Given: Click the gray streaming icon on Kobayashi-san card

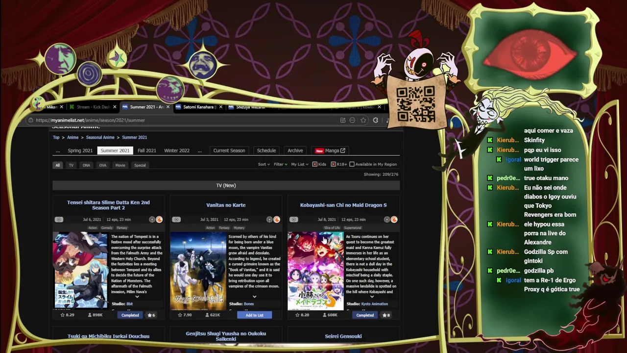Looking at the screenshot, I should [x=387, y=220].
